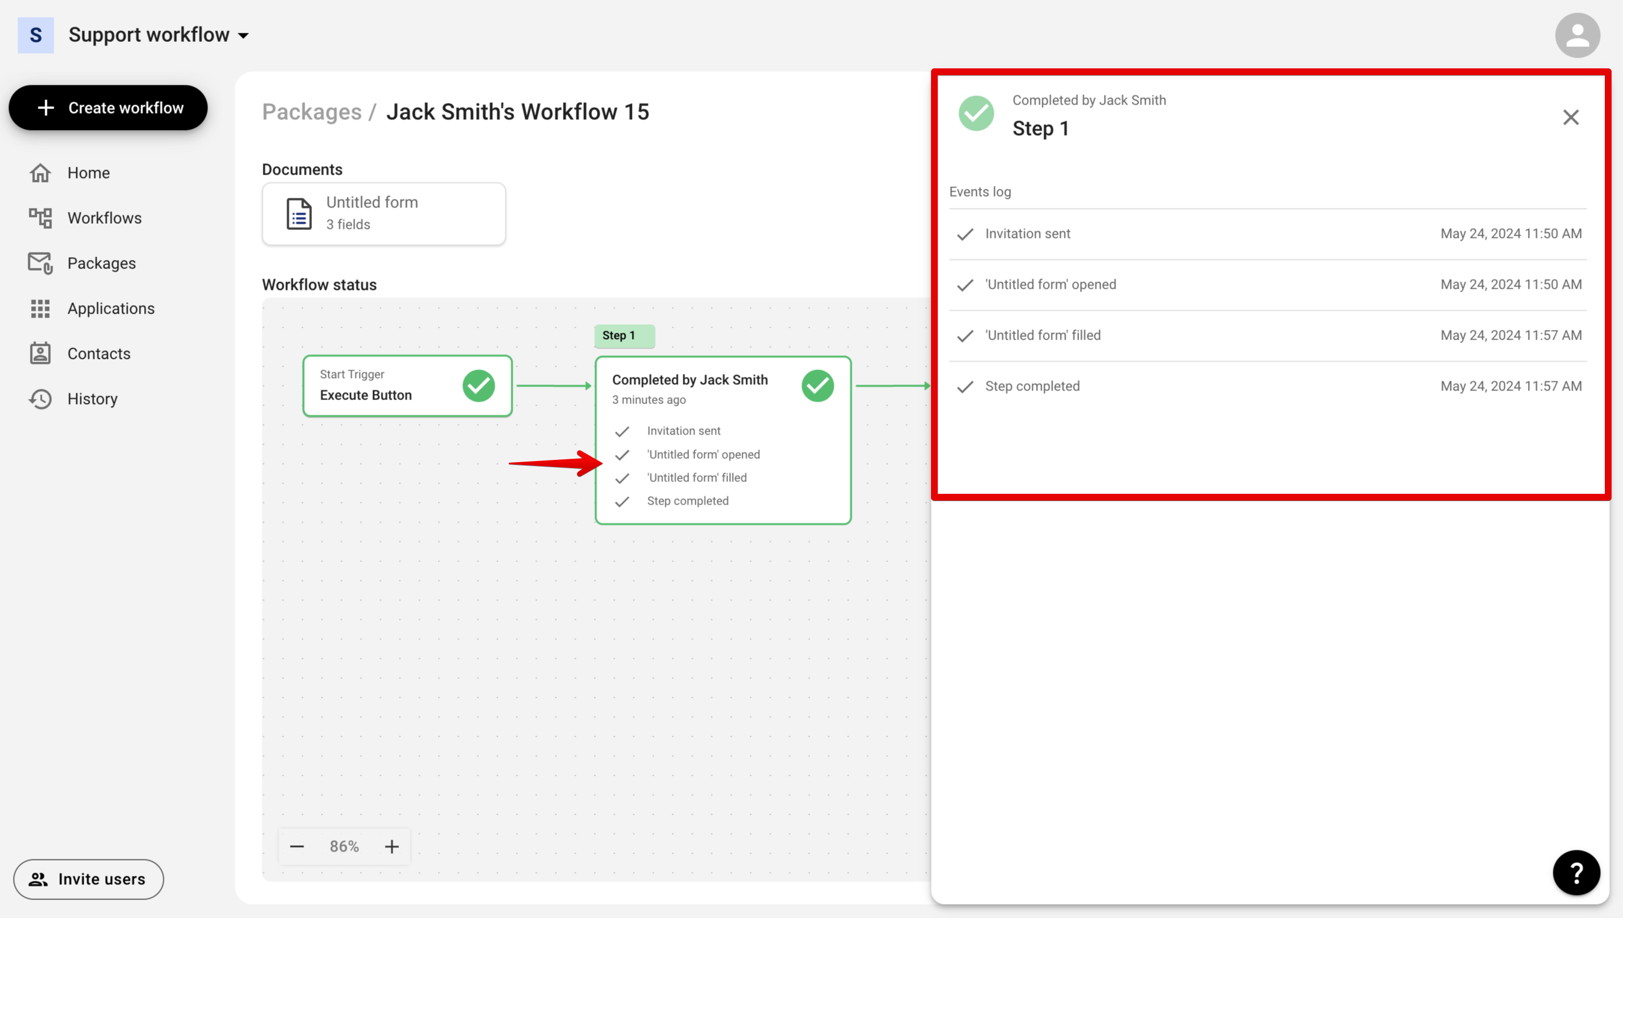Click the 86% zoom level value

[344, 846]
